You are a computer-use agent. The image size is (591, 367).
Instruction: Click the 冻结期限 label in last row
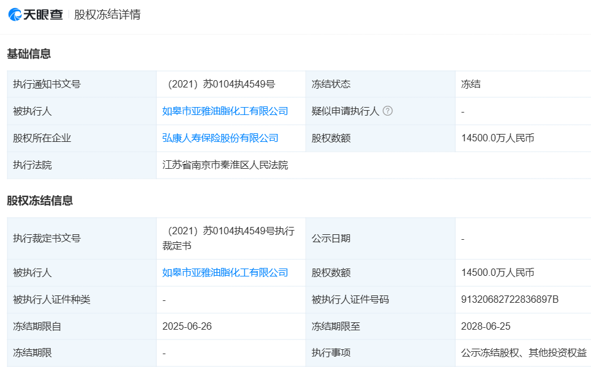point(32,353)
